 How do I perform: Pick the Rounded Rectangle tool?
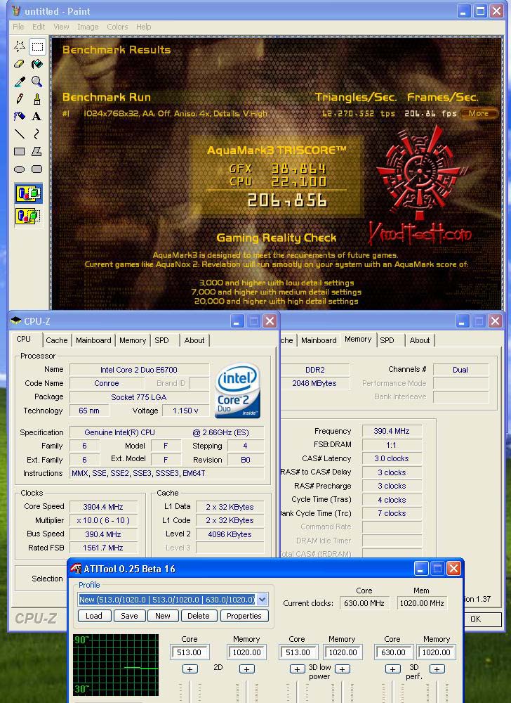(37, 169)
